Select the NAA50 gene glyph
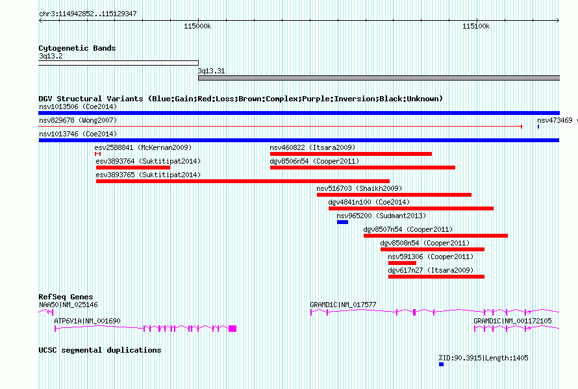578x389 pixels. point(46,312)
